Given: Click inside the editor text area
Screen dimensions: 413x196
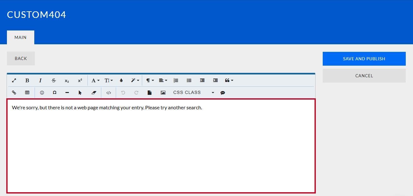Looking at the screenshot, I should 161,146.
